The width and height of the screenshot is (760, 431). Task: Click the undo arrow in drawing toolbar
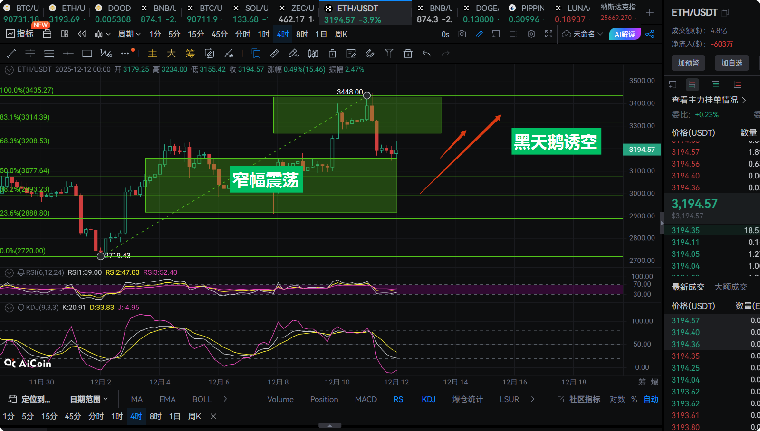[x=426, y=54]
